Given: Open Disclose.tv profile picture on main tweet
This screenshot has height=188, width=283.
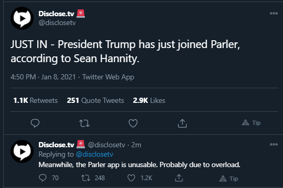Looking at the screenshot, I should pos(22,18).
